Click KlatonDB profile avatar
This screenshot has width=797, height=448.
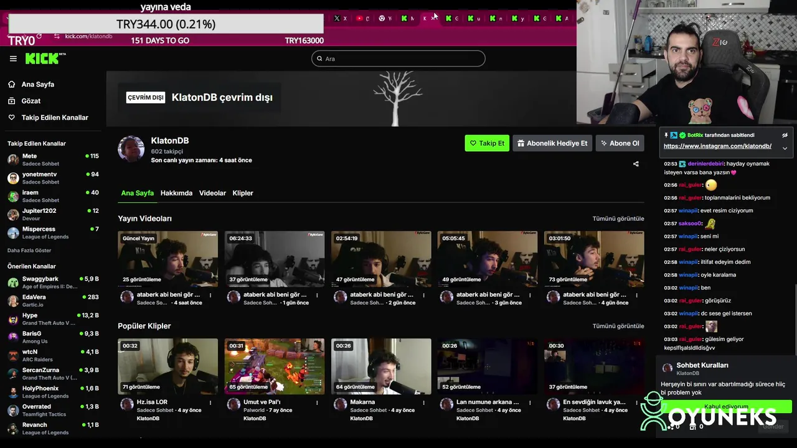(x=131, y=149)
